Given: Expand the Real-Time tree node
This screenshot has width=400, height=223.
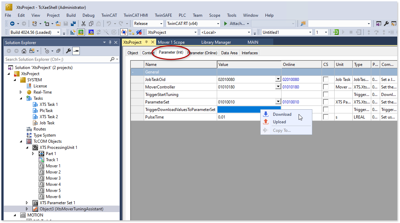Looking at the screenshot, I should click(21, 92).
